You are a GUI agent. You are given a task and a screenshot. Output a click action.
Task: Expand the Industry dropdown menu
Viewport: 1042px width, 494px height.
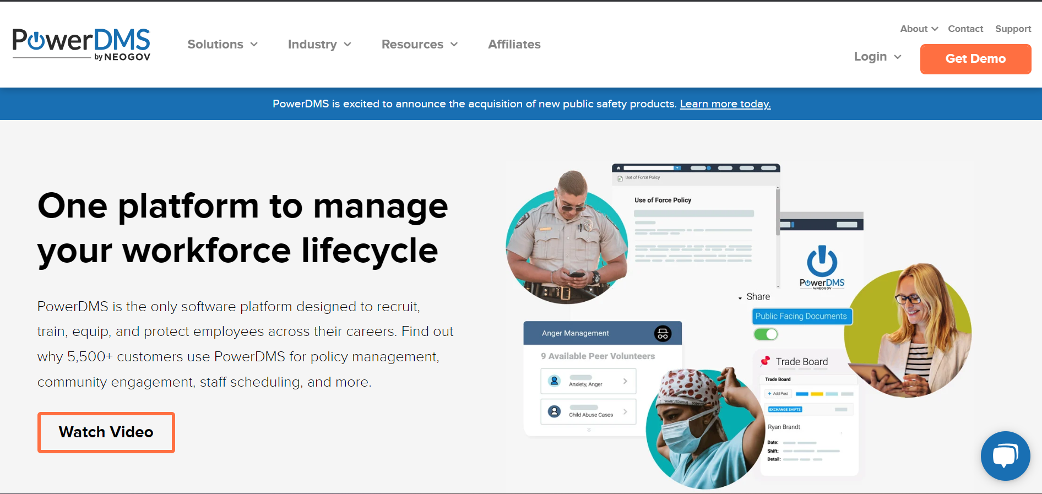[x=319, y=45]
